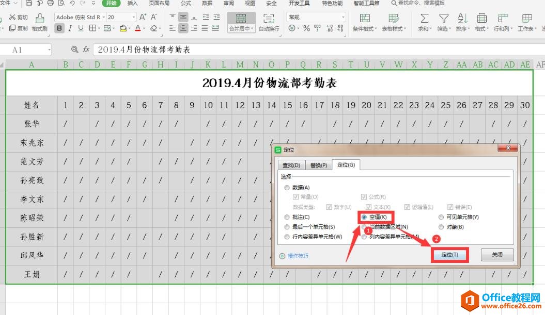This screenshot has height=315, width=545.
Task: Click the fill color bucket swatch
Action: (x=123, y=28)
